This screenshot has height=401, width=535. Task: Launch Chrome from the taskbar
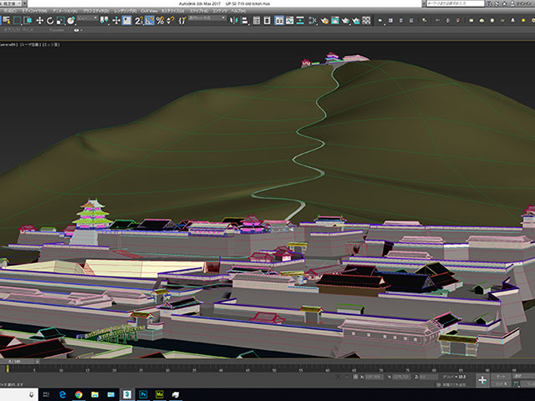[79, 393]
